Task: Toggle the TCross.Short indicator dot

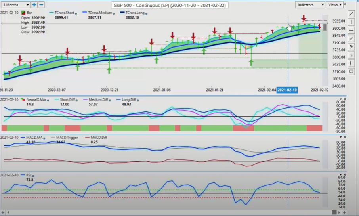Action: tap(76, 13)
